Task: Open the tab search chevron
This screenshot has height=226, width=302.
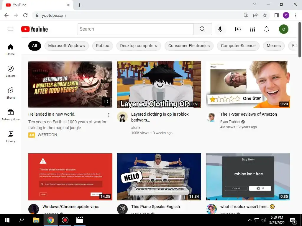Action: (255, 4)
